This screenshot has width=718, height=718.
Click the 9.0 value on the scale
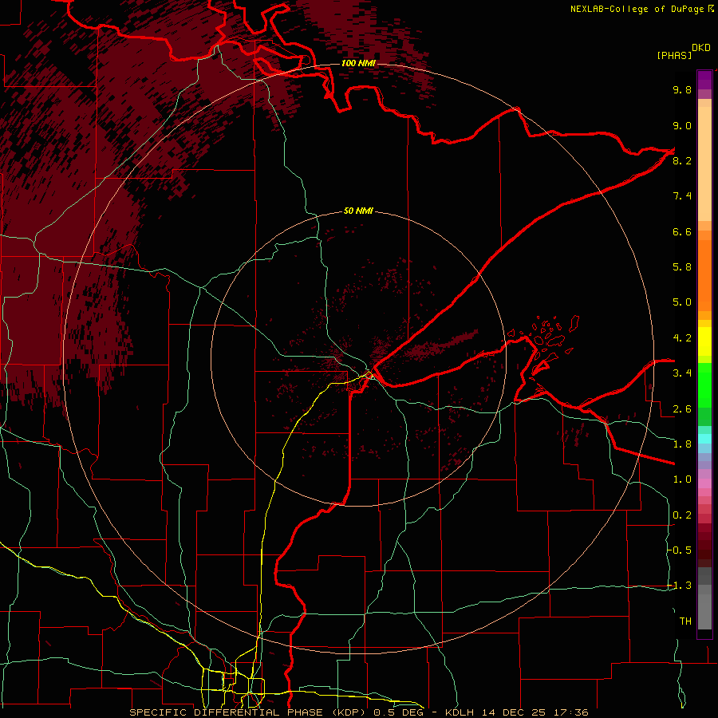coord(682,125)
